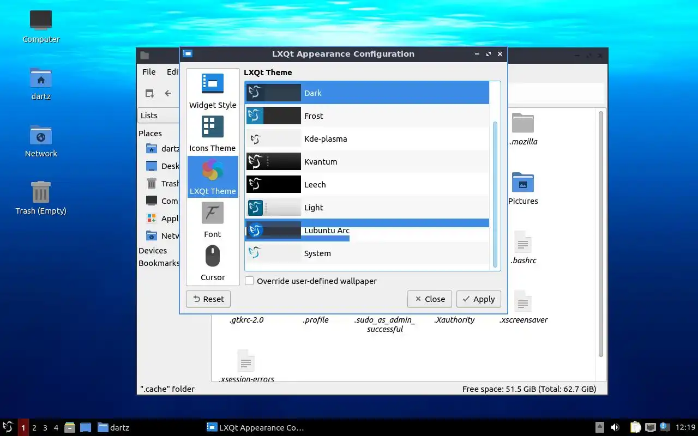Switch to workspace 4

click(56, 427)
